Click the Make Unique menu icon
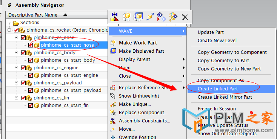 [113, 104]
